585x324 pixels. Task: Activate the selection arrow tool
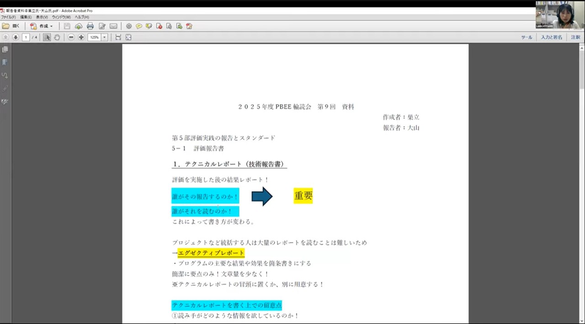pyautogui.click(x=47, y=37)
